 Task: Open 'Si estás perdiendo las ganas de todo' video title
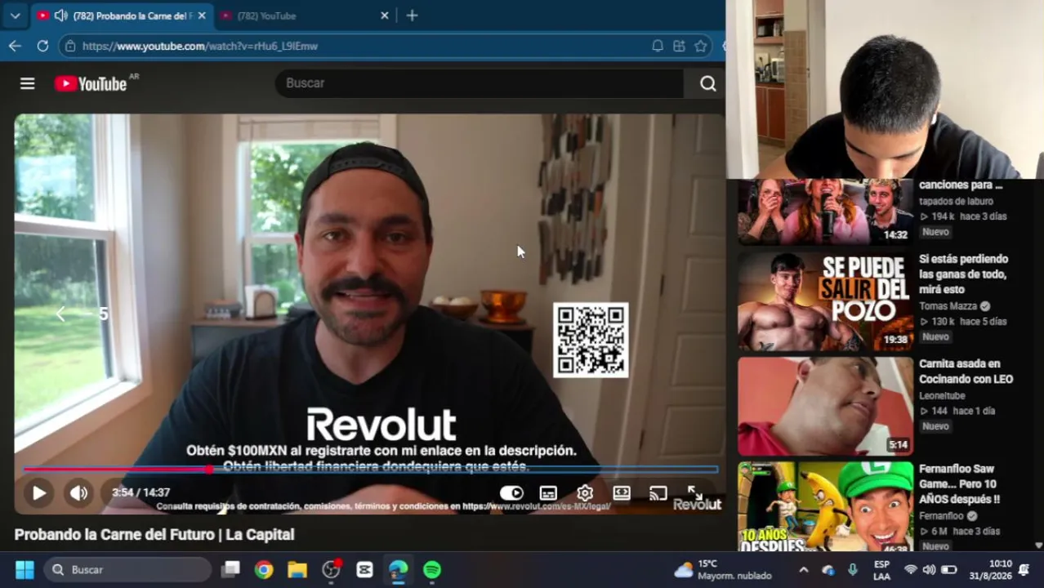(x=964, y=274)
